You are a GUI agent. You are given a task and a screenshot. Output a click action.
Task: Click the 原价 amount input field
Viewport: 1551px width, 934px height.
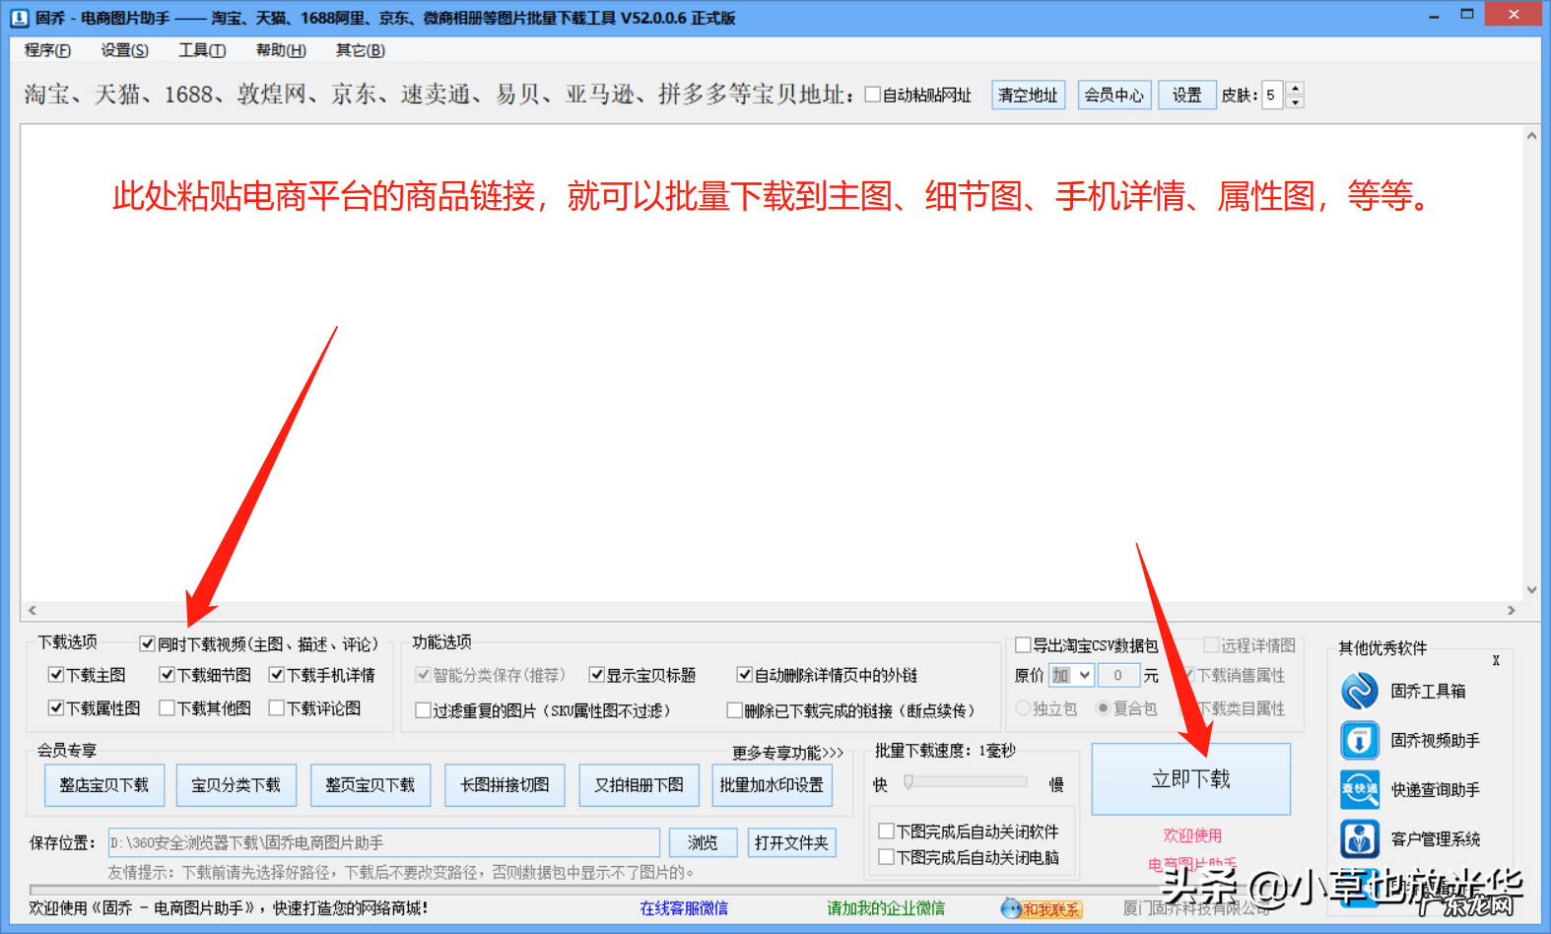(x=1119, y=675)
